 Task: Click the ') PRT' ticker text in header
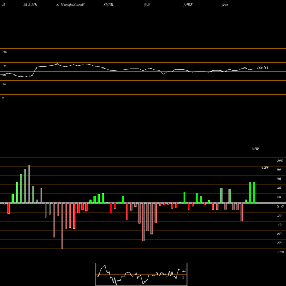188,5
